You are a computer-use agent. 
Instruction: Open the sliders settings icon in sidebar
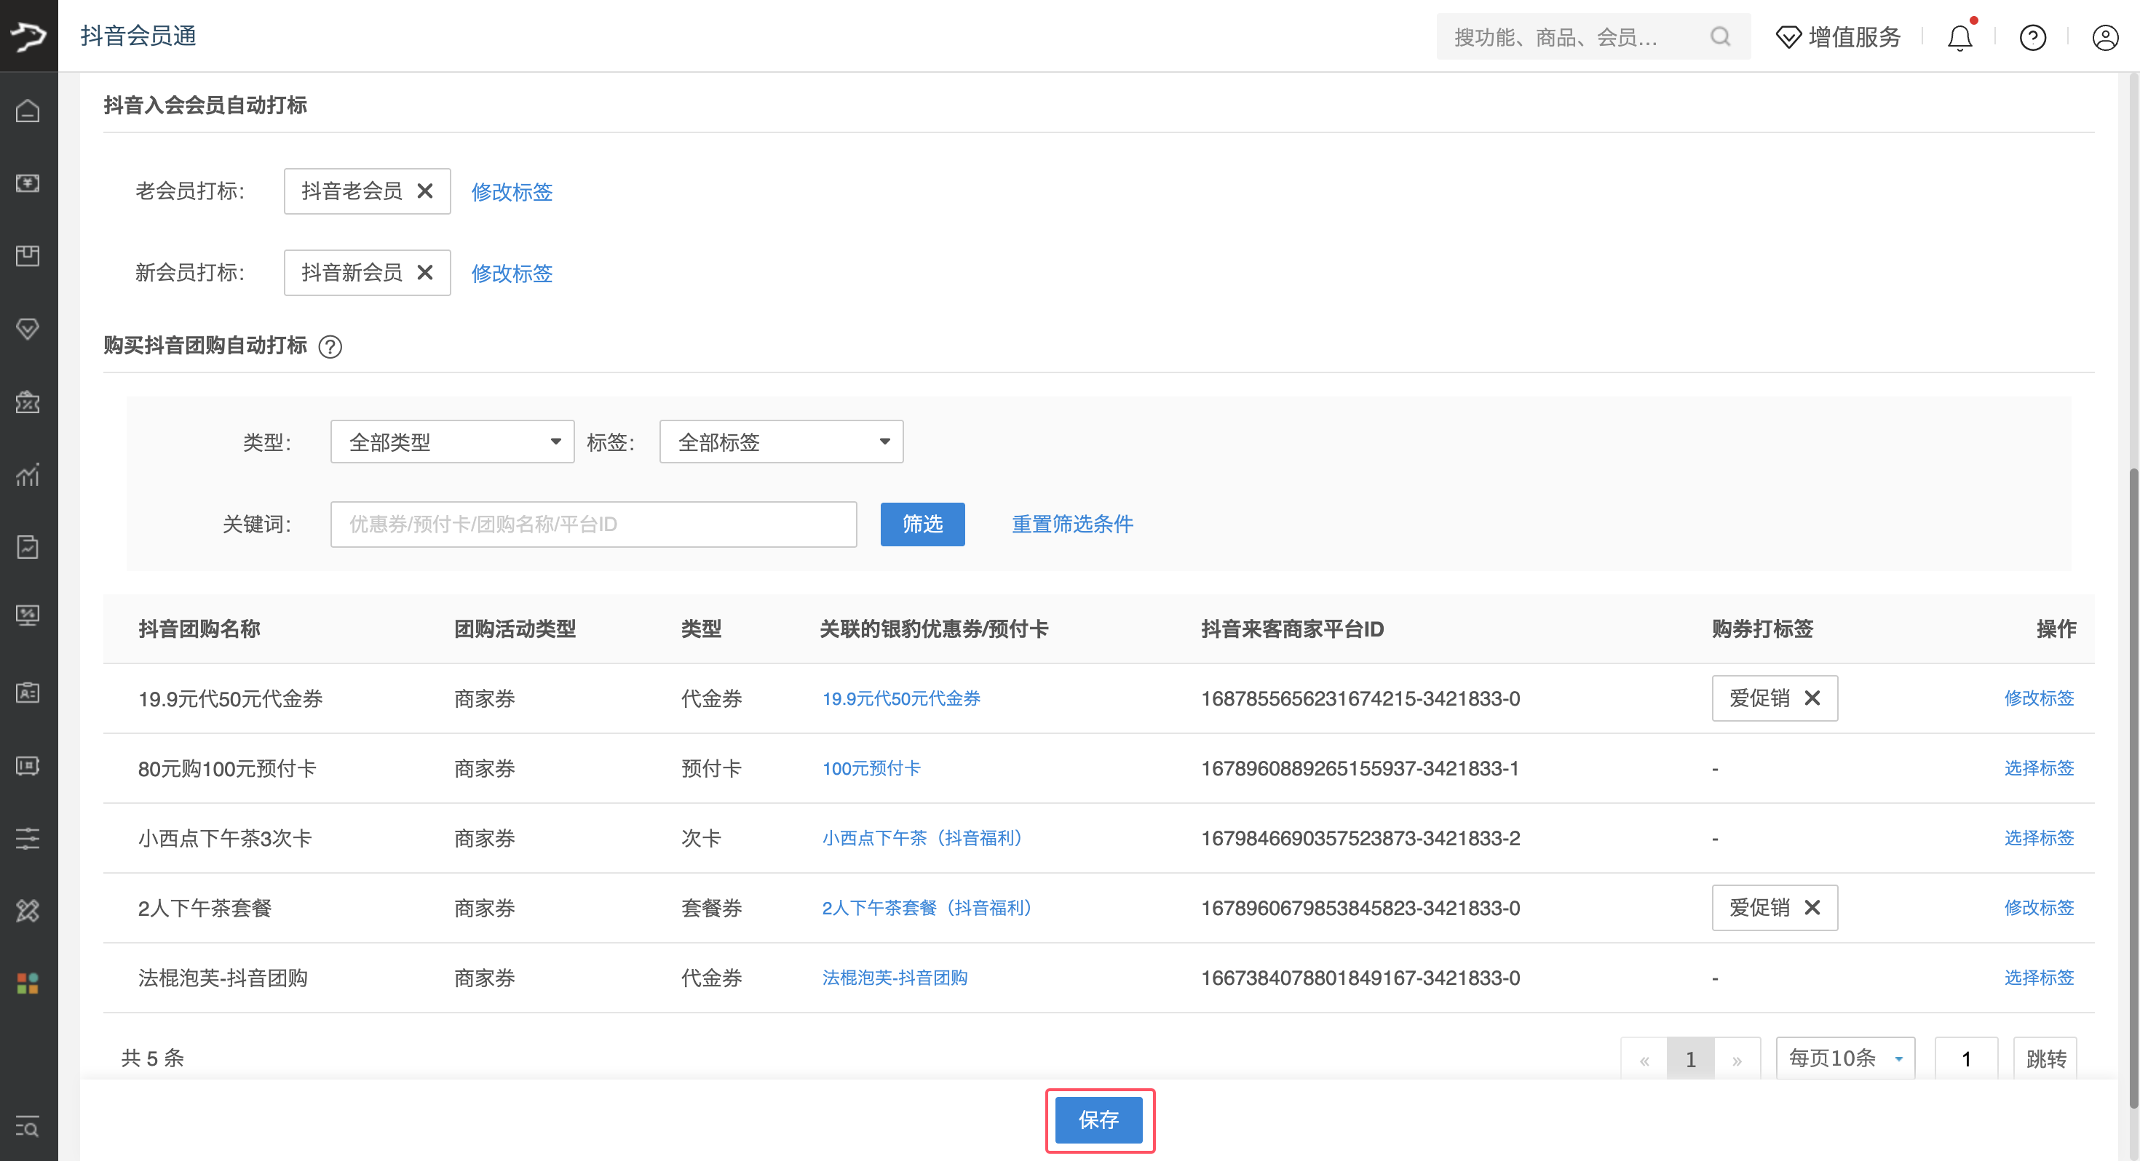pos(28,838)
